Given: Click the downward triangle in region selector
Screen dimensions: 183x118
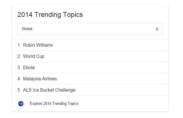Looking at the screenshot, I should 157,30.
